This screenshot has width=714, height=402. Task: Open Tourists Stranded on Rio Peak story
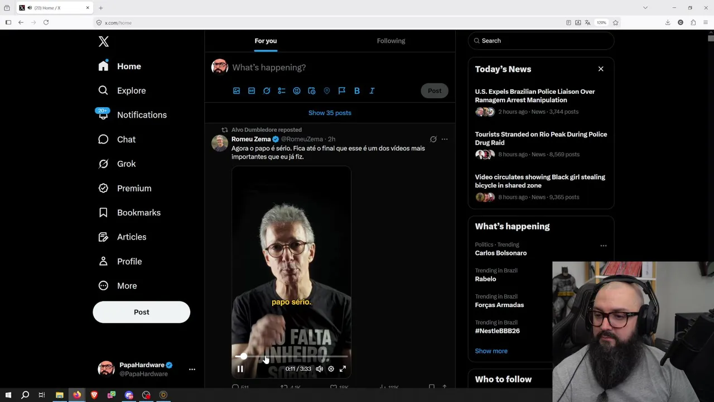pyautogui.click(x=541, y=138)
